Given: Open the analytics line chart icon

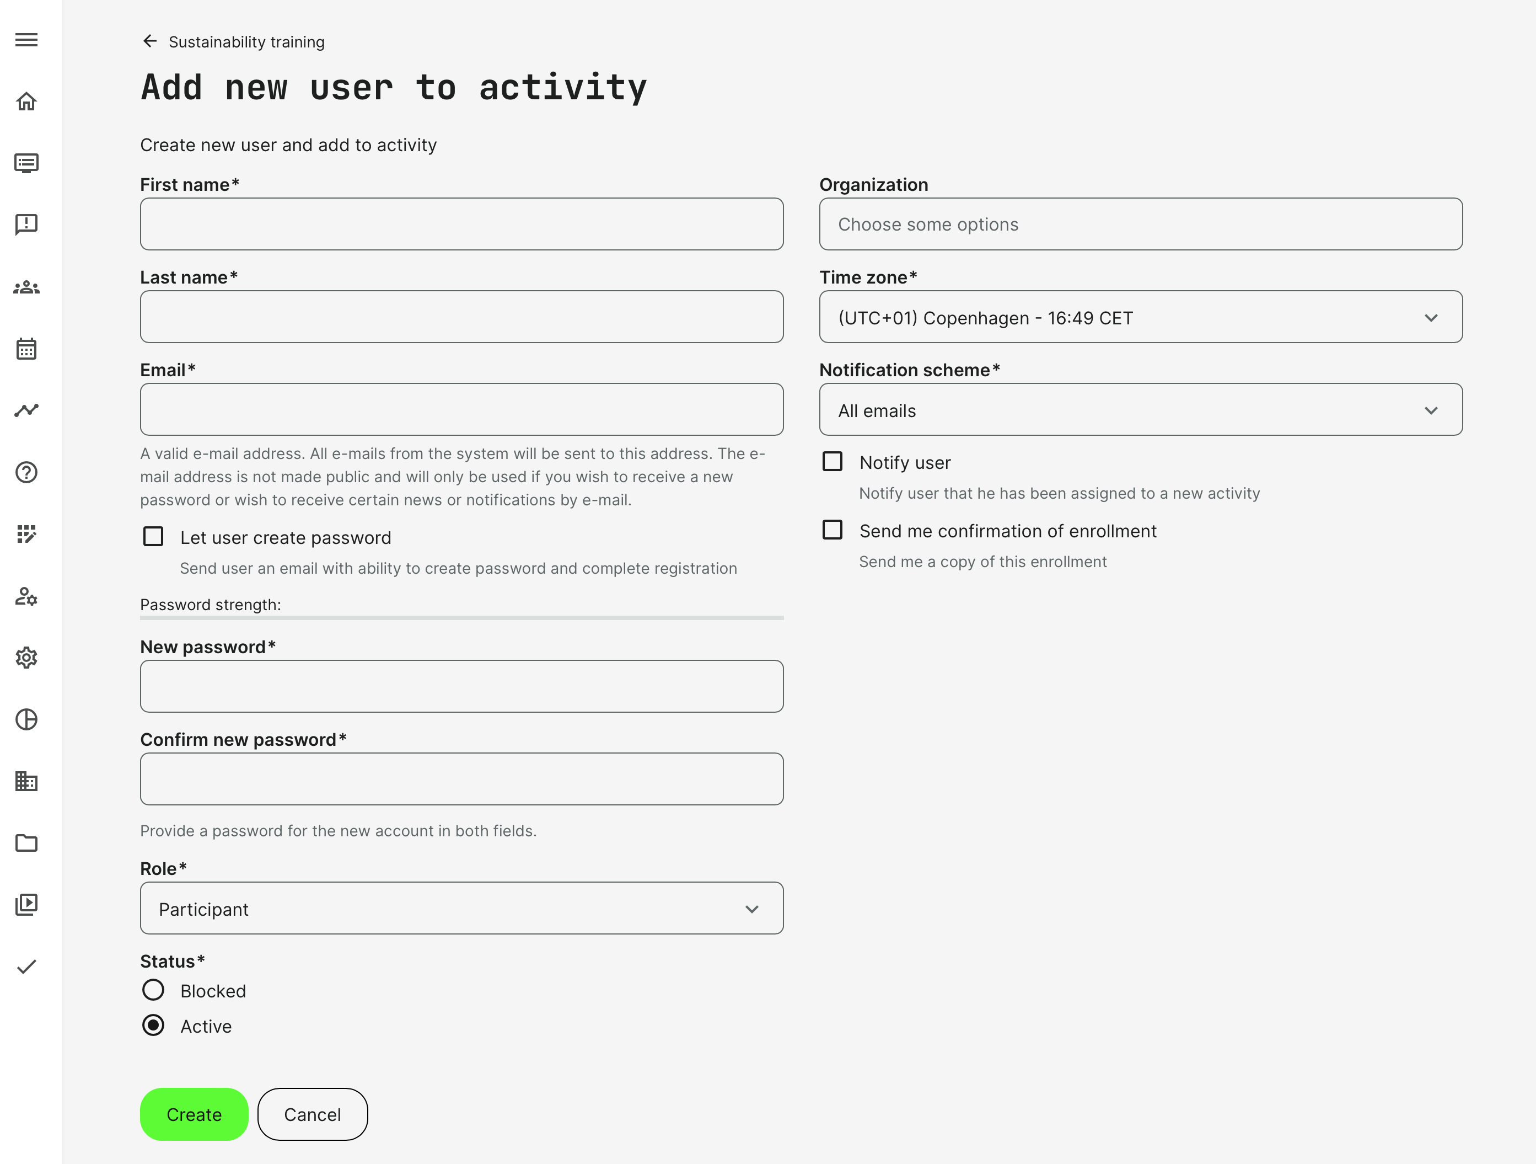Looking at the screenshot, I should 26,410.
